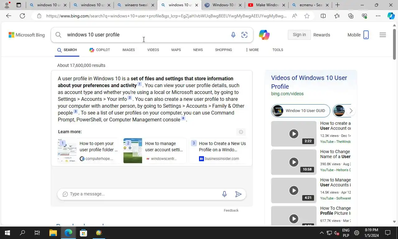Open the split screen icon
Screen dimensions: 398x239
tap(323, 16)
